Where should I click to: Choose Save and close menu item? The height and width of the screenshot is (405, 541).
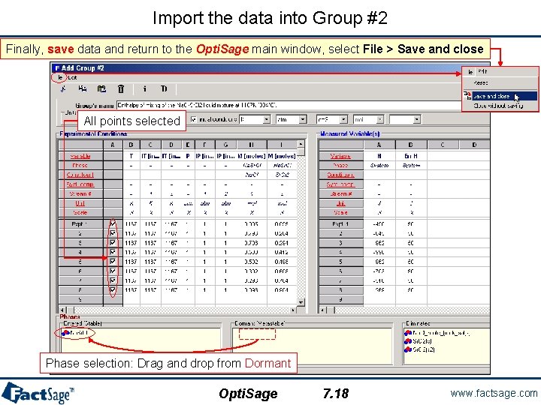(x=504, y=96)
